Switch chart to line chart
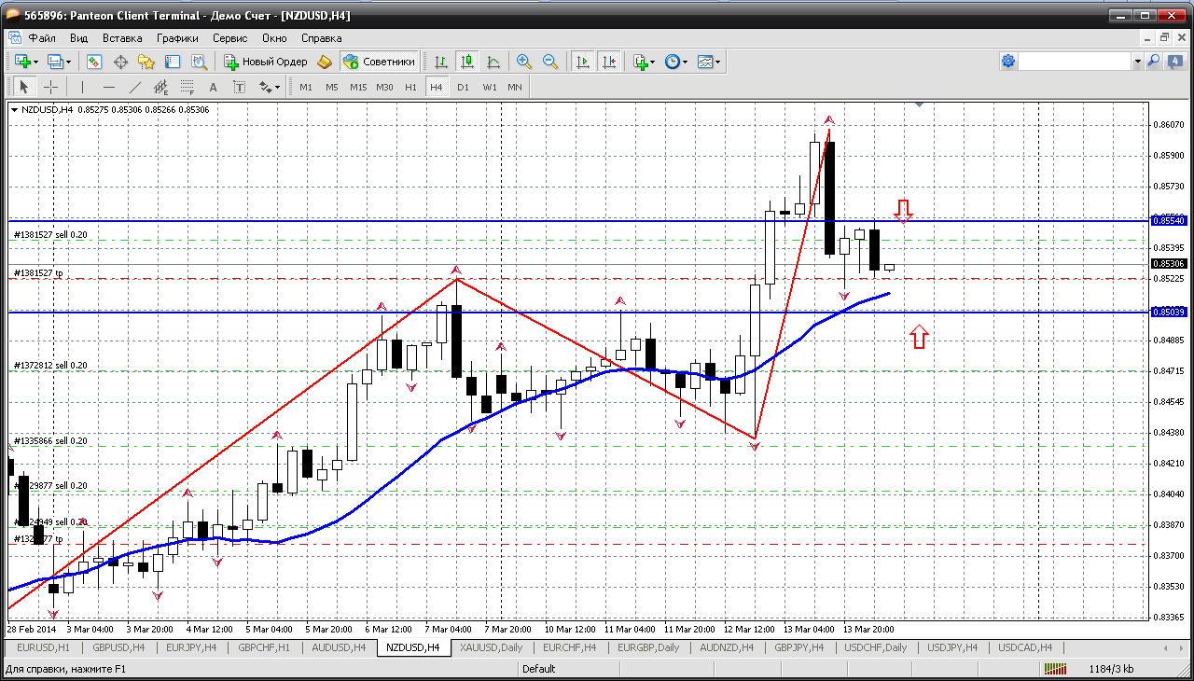 (x=493, y=62)
